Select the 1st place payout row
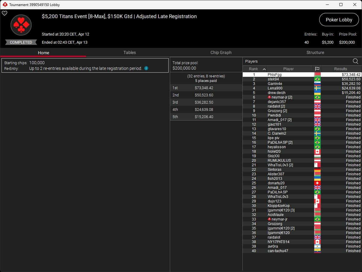Screen dimensions: 362x272 point(206,88)
